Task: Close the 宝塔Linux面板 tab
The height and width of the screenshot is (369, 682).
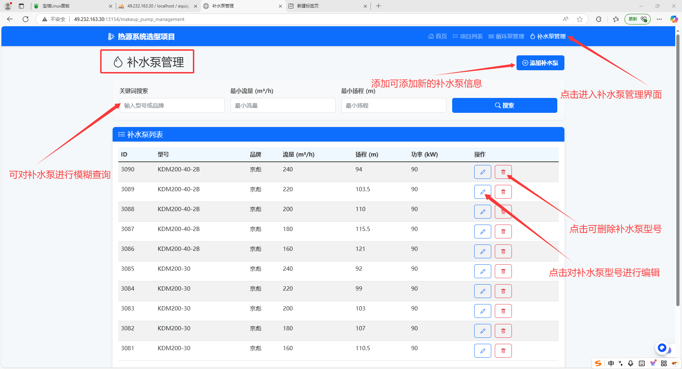Action: point(110,6)
